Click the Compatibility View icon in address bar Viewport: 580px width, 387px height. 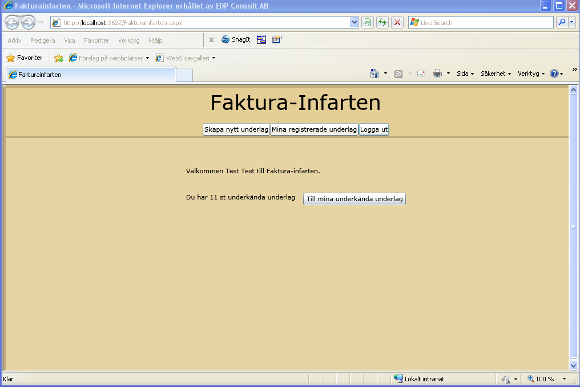368,23
